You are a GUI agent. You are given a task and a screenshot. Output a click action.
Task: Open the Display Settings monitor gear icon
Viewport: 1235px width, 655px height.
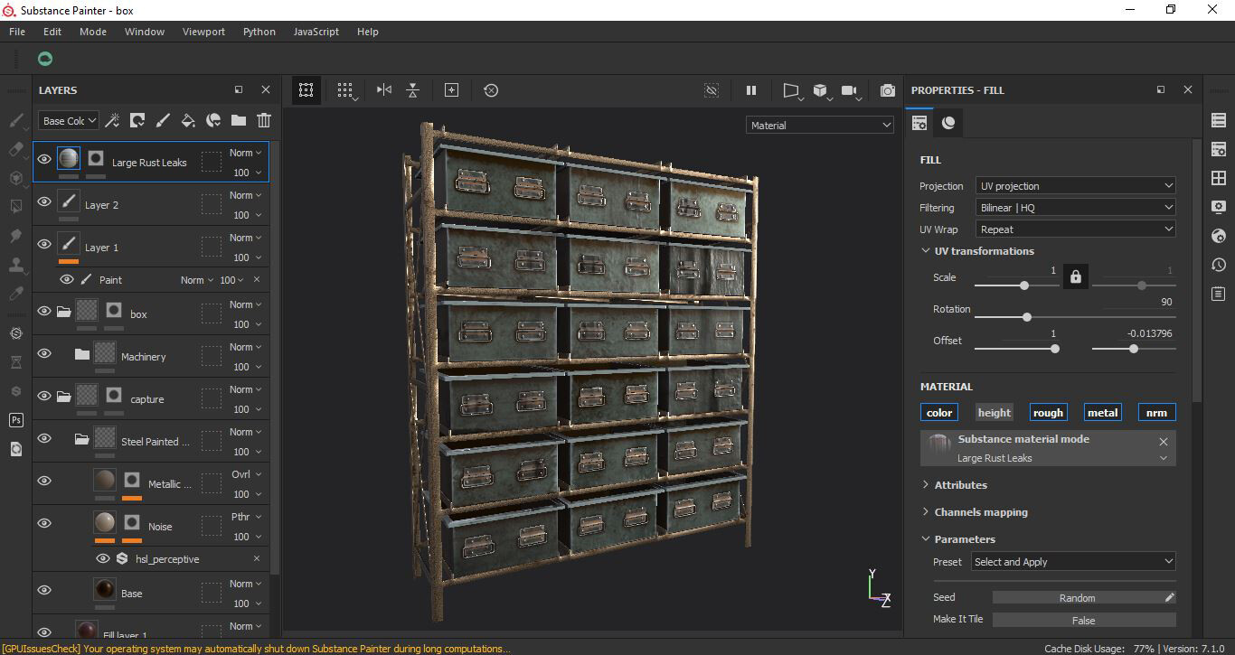point(1218,207)
